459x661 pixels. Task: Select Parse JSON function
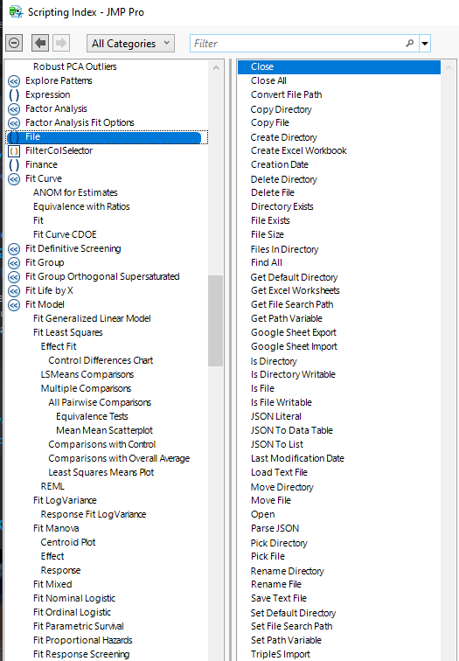(275, 528)
